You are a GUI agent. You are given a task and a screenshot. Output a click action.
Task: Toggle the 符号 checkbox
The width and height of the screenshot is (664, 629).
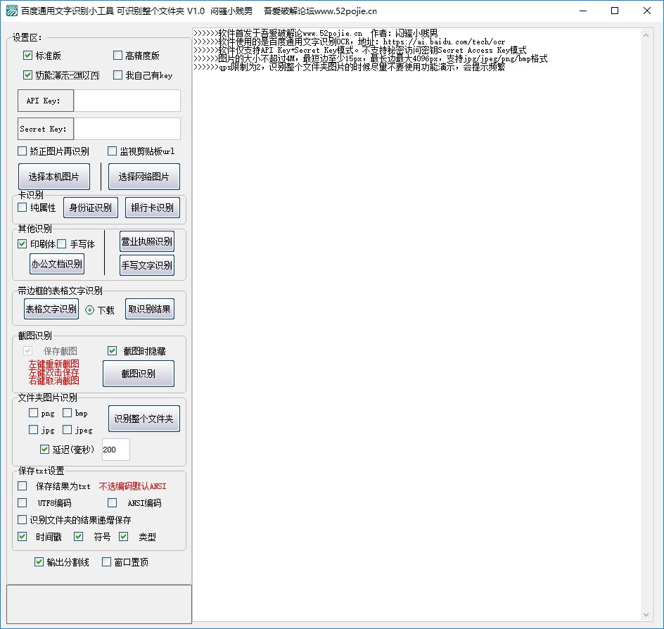point(78,536)
